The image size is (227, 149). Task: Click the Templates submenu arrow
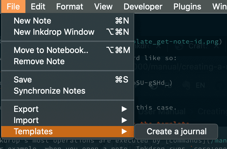[x=124, y=132]
